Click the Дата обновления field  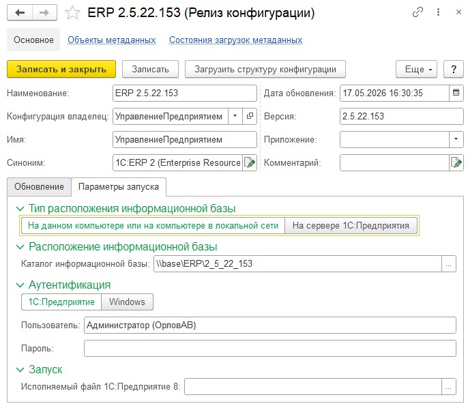click(394, 93)
